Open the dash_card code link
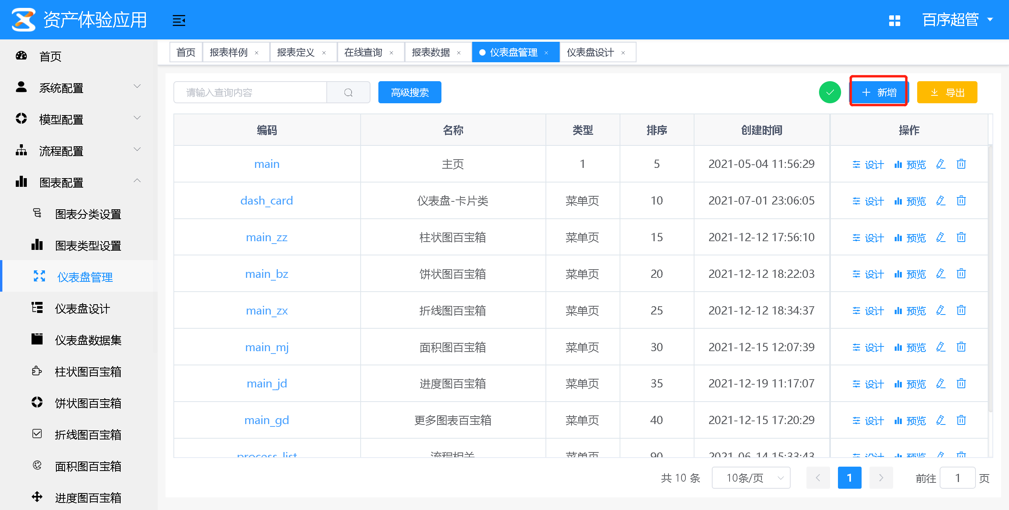 tap(267, 201)
